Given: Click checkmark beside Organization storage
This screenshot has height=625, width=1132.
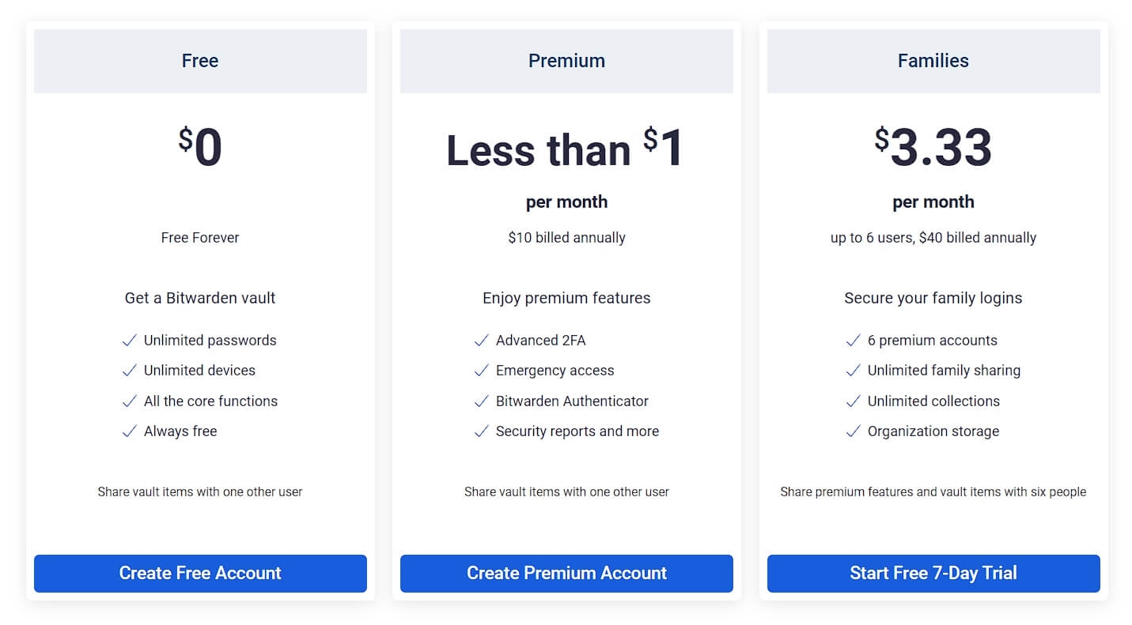Looking at the screenshot, I should (x=853, y=431).
